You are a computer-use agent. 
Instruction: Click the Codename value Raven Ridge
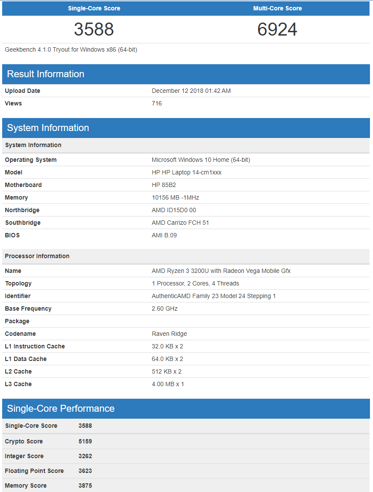click(x=170, y=334)
